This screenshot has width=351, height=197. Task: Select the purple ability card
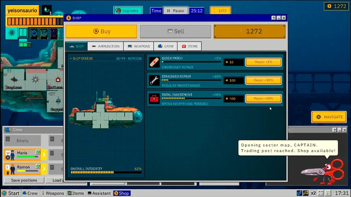coord(54,33)
